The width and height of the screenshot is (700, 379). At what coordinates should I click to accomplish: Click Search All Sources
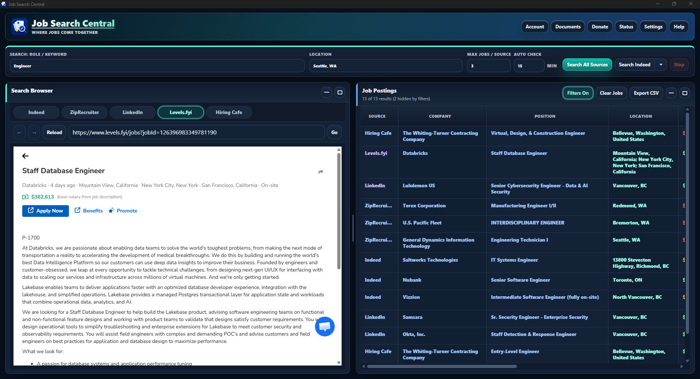[587, 65]
